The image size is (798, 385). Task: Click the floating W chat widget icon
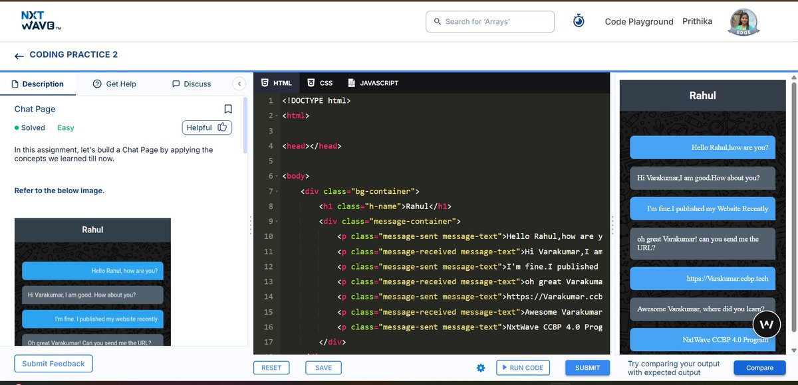pyautogui.click(x=766, y=325)
